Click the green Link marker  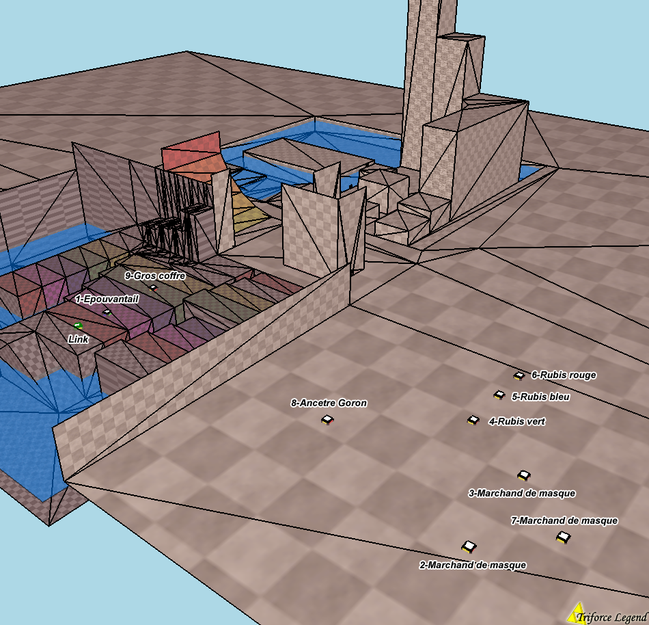78,326
